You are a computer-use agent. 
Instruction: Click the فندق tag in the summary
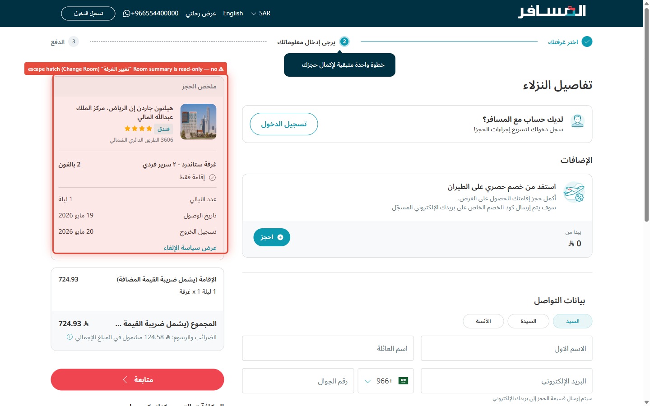(x=163, y=129)
